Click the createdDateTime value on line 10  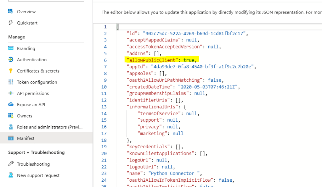(x=209, y=87)
